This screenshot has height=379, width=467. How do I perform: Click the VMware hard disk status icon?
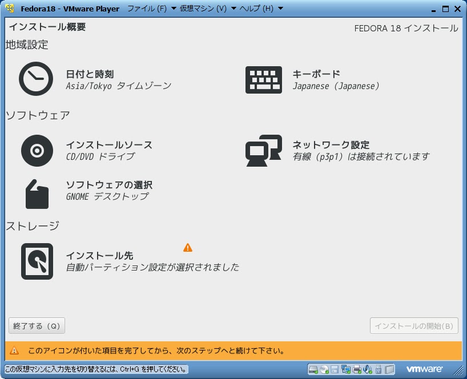click(x=313, y=370)
